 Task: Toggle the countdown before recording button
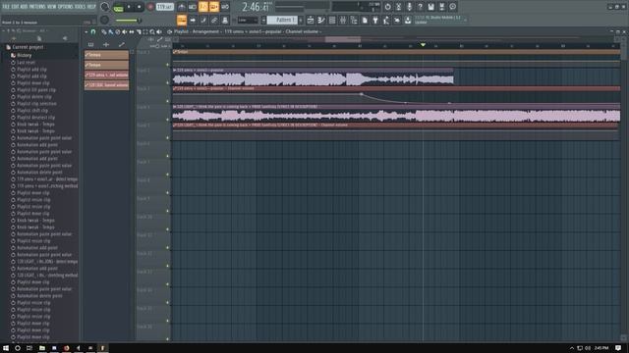click(x=203, y=7)
